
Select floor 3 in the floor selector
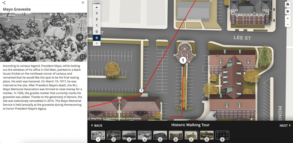click(x=97, y=13)
